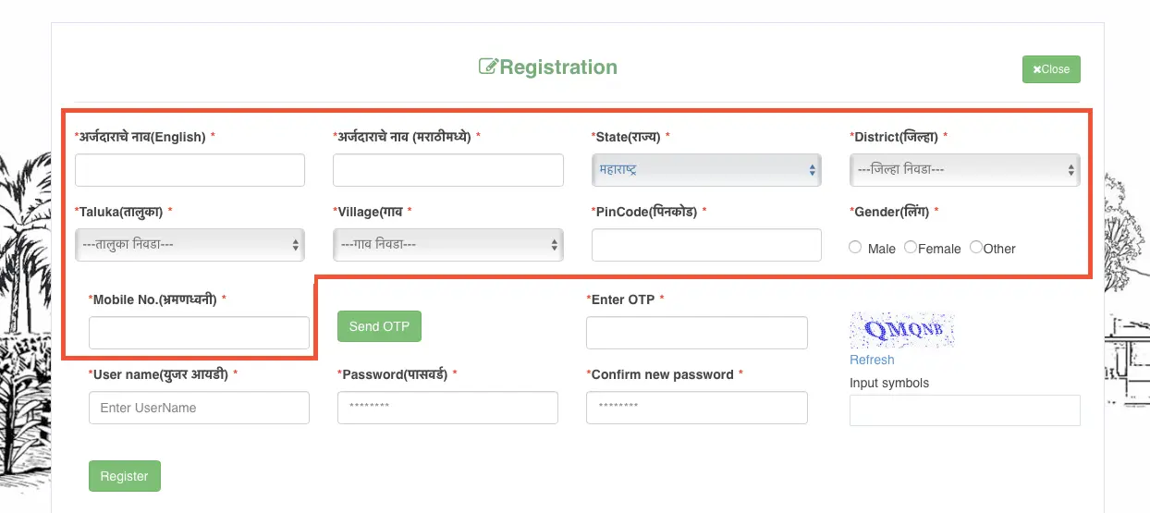Close the registration form
The width and height of the screenshot is (1150, 513).
click(1051, 69)
